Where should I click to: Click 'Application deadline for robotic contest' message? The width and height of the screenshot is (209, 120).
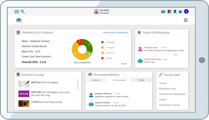pos(112,97)
